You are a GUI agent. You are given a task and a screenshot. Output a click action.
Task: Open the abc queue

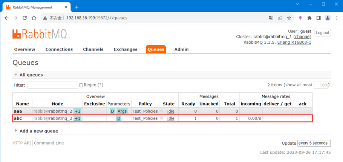[18, 118]
